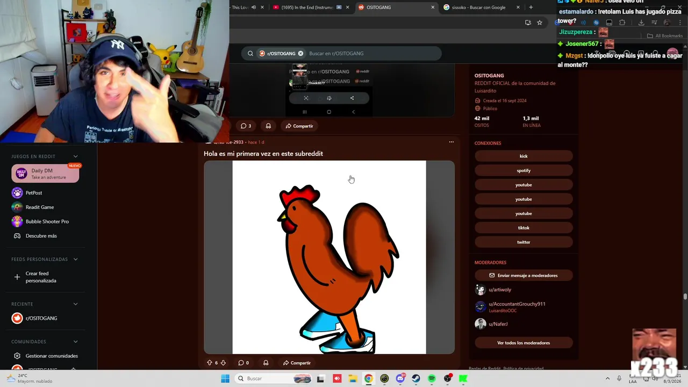Image resolution: width=688 pixels, height=387 pixels.
Task: Remove the r/OSITOGANG search filter chip
Action: tap(300, 53)
